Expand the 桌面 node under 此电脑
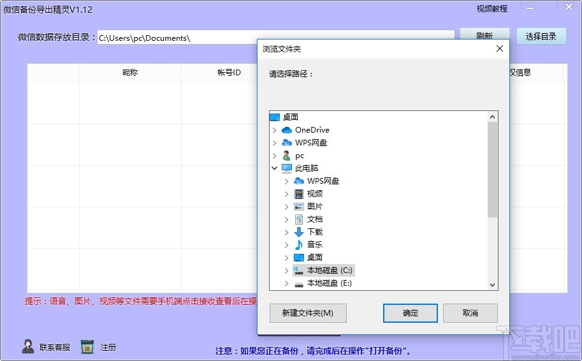The height and width of the screenshot is (361, 582). click(x=286, y=258)
